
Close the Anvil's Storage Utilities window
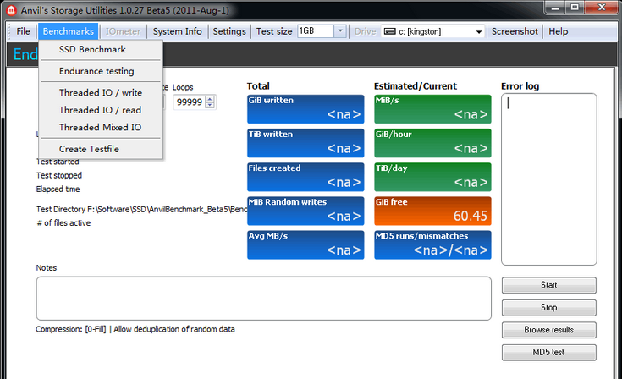602,7
